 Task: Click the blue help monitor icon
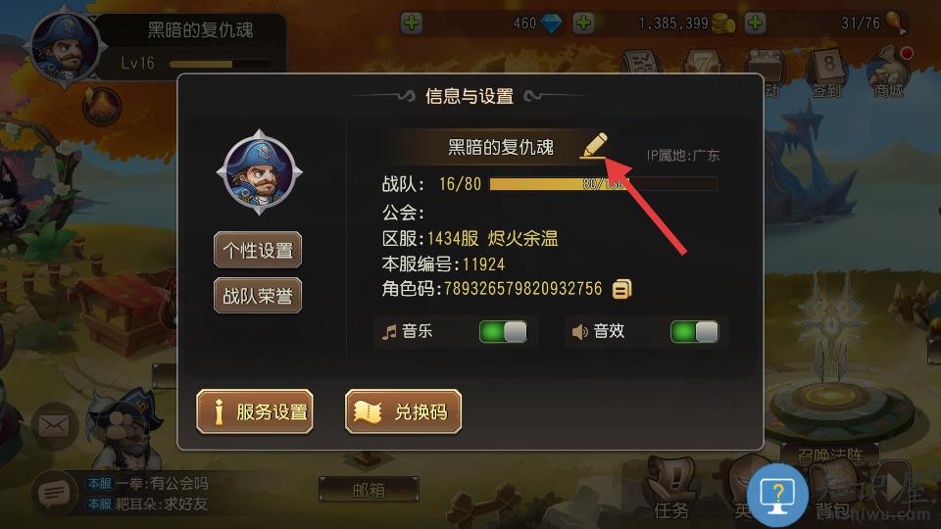point(777,496)
